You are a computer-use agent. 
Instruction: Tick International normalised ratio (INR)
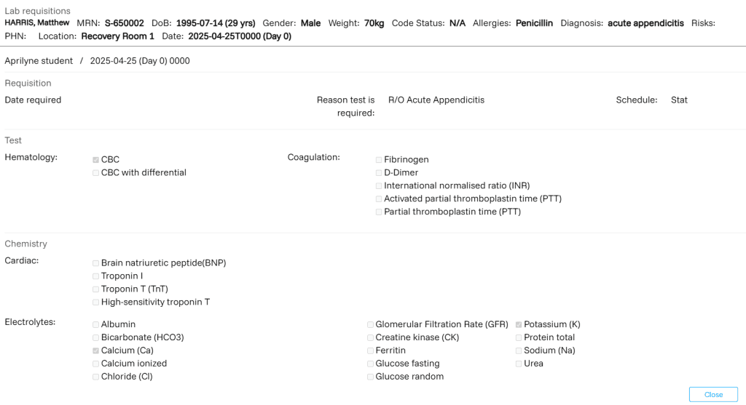click(379, 186)
